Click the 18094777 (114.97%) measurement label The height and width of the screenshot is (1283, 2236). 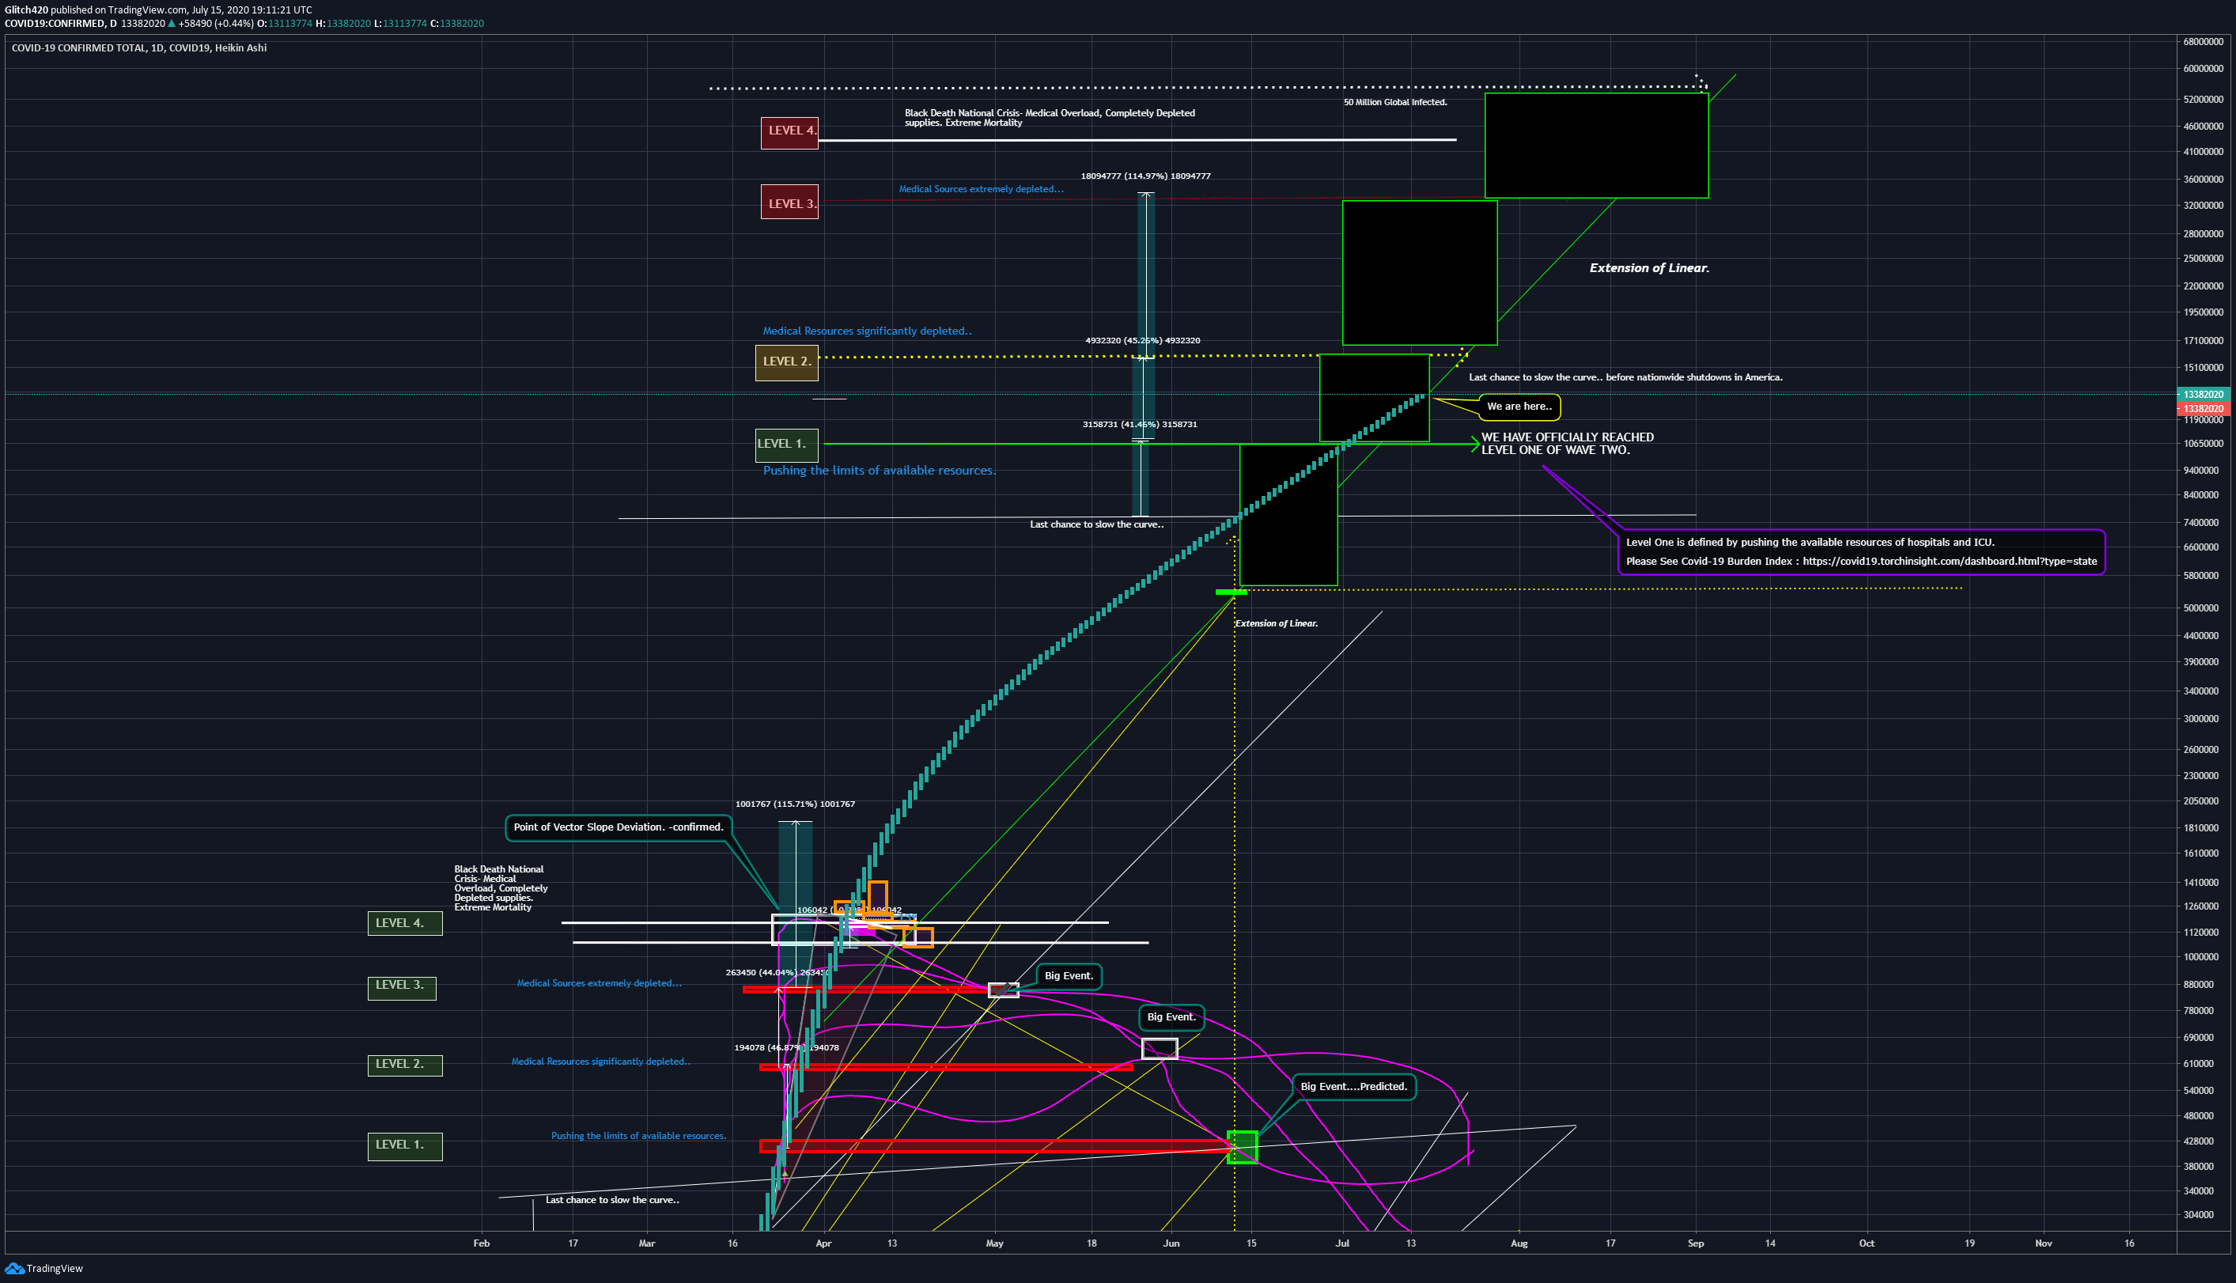[x=1145, y=176]
